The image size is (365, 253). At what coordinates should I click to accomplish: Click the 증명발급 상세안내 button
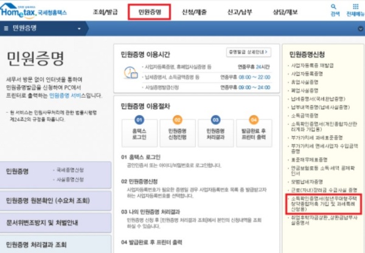click(248, 52)
